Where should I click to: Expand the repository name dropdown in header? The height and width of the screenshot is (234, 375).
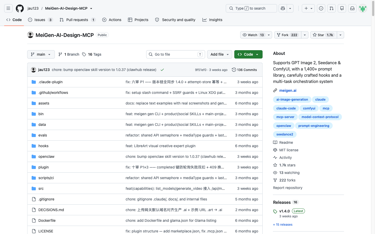pos(91,8)
